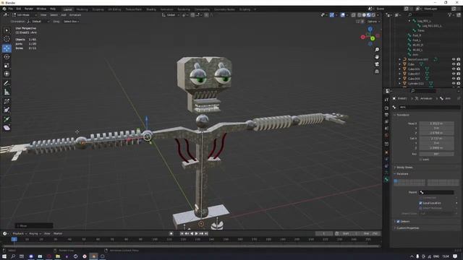Toggle X-ray in viewport header
Image resolution: width=463 pixels, height=260 pixels.
[354, 14]
